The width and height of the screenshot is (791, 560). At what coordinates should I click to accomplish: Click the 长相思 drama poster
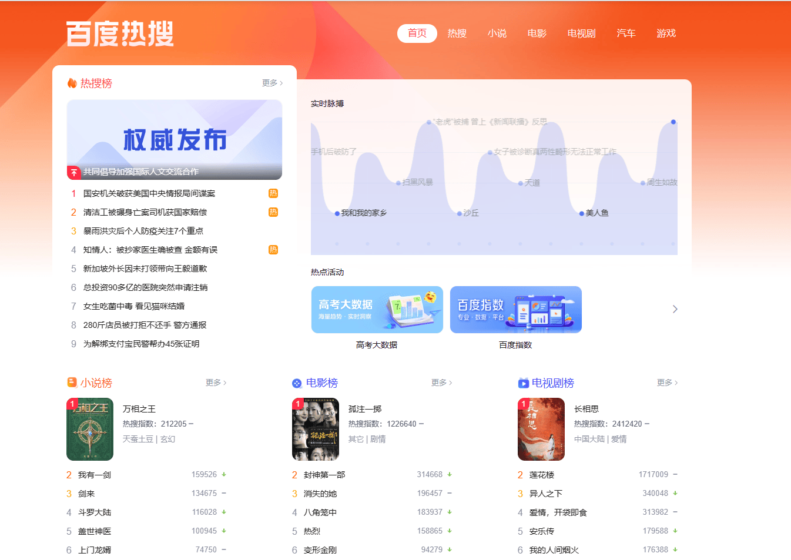[x=541, y=429]
